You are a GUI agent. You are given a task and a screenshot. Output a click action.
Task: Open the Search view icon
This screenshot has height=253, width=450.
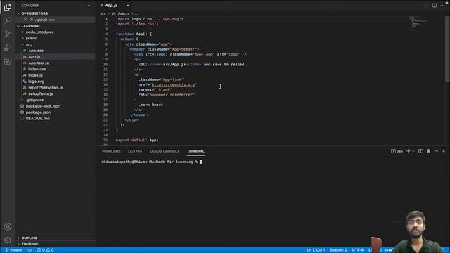click(8, 20)
